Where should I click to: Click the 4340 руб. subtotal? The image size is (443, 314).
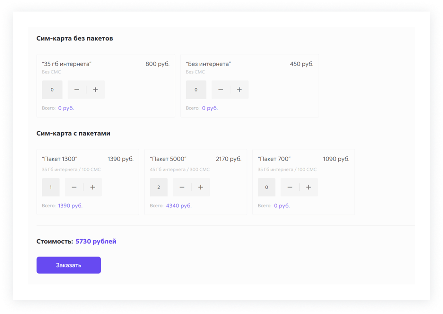click(178, 205)
